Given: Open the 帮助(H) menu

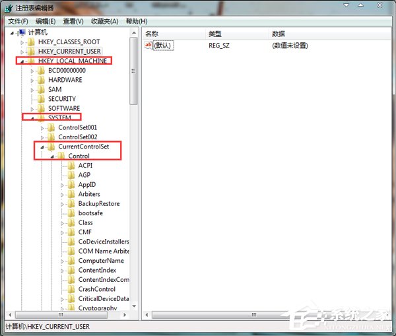Looking at the screenshot, I should point(137,21).
